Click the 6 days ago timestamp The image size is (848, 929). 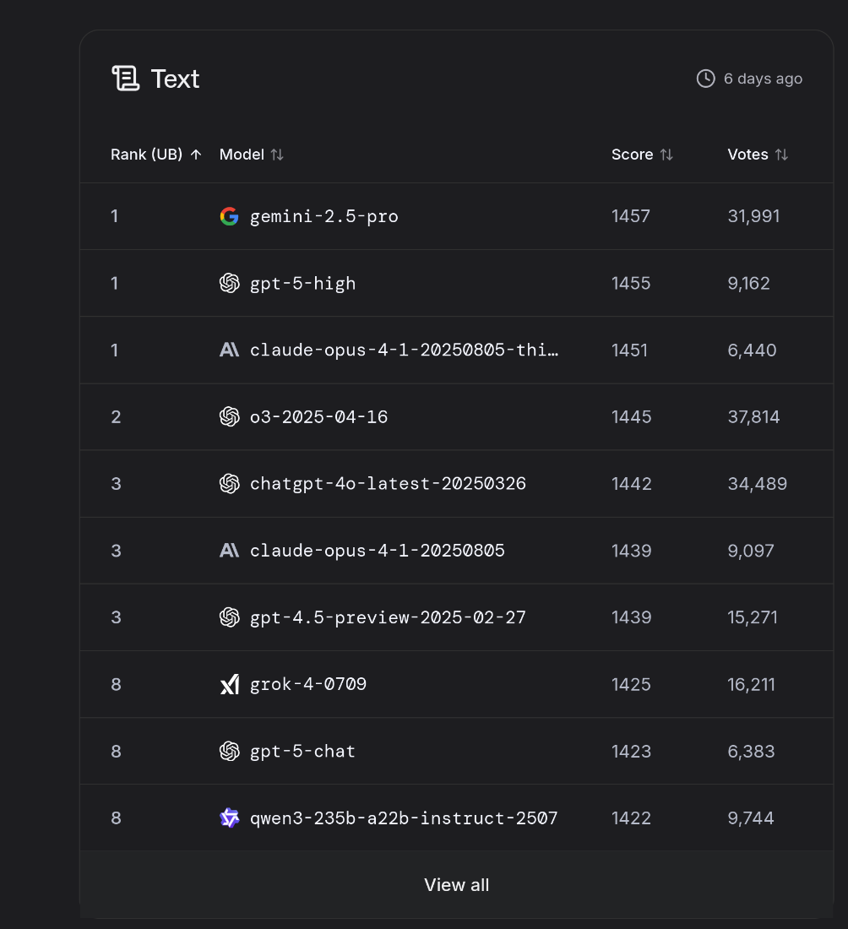pos(763,79)
